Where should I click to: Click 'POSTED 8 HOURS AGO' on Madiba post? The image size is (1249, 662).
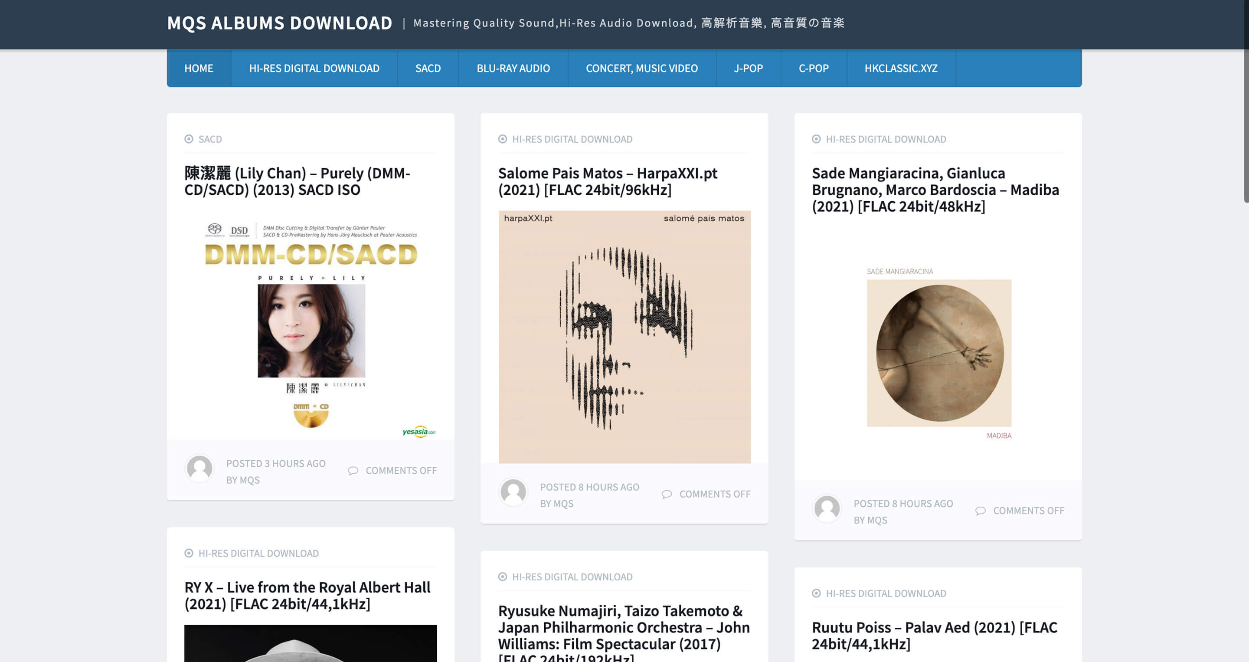click(x=903, y=504)
